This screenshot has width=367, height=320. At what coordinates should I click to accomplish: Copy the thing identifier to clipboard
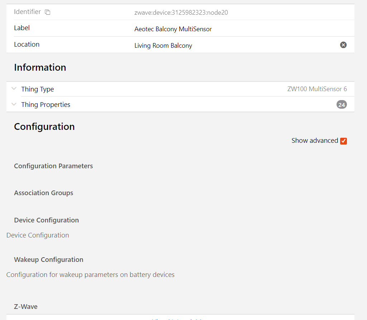48,12
